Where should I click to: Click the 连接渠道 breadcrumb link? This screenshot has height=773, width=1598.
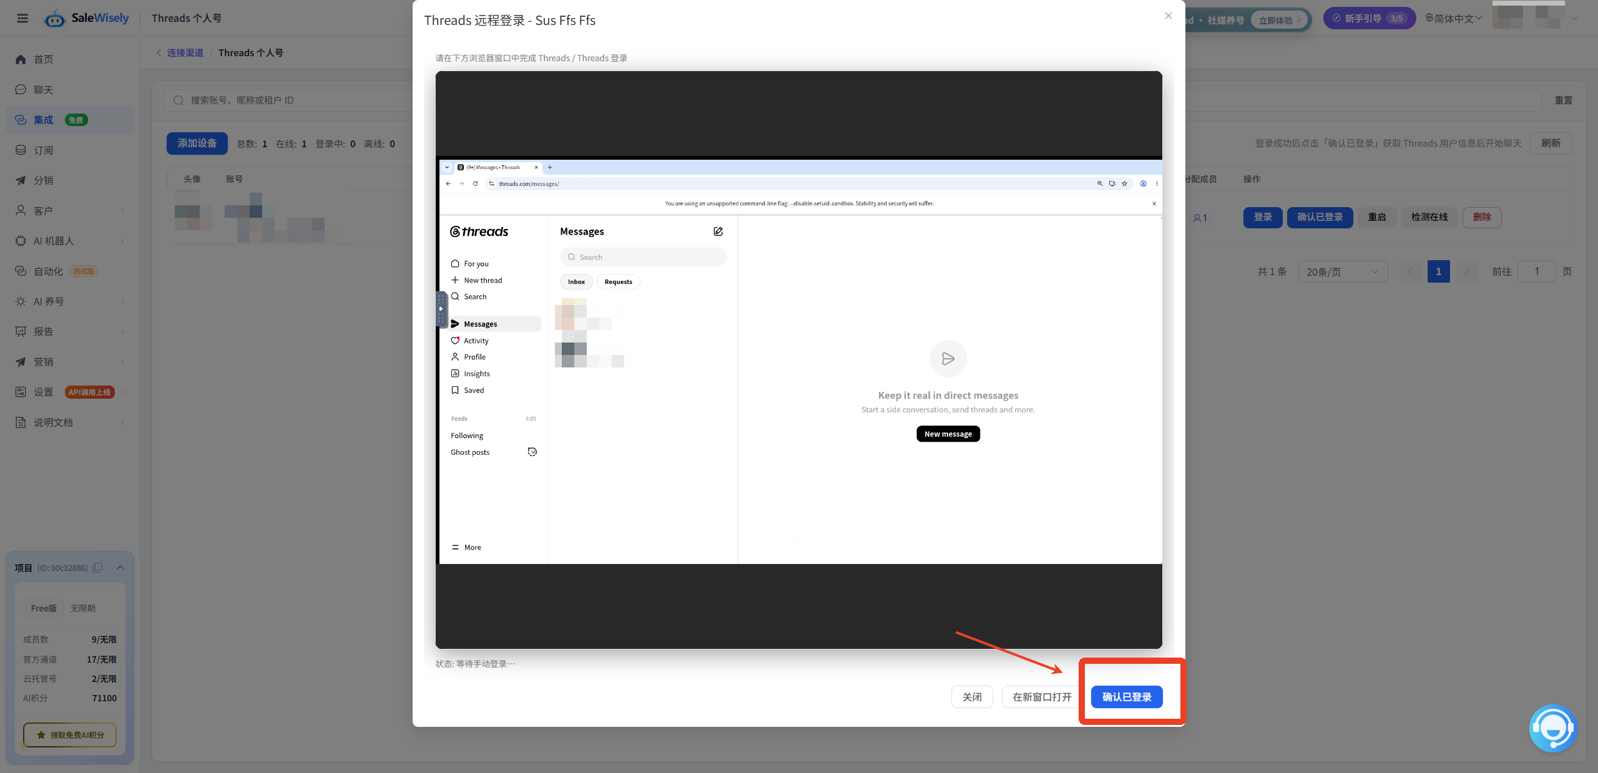[x=185, y=53]
